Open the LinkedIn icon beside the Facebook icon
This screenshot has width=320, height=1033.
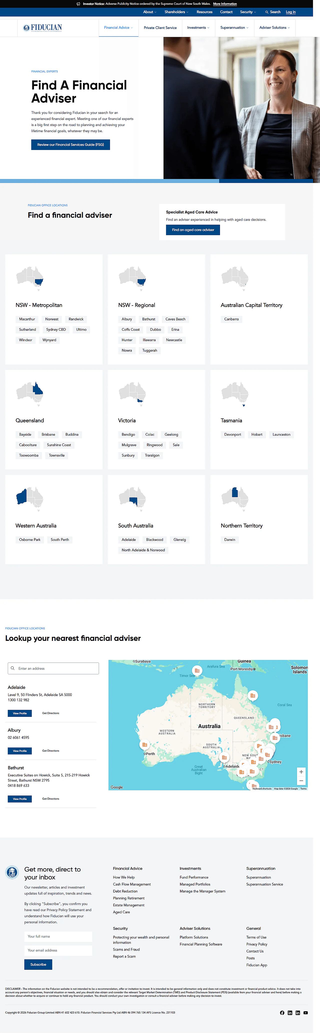[x=290, y=1013]
